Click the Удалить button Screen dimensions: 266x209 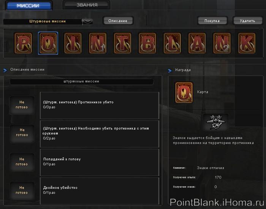[247, 21]
